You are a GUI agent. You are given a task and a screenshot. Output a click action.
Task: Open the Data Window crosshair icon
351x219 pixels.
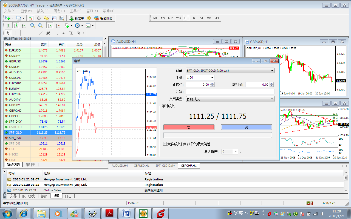point(39,18)
